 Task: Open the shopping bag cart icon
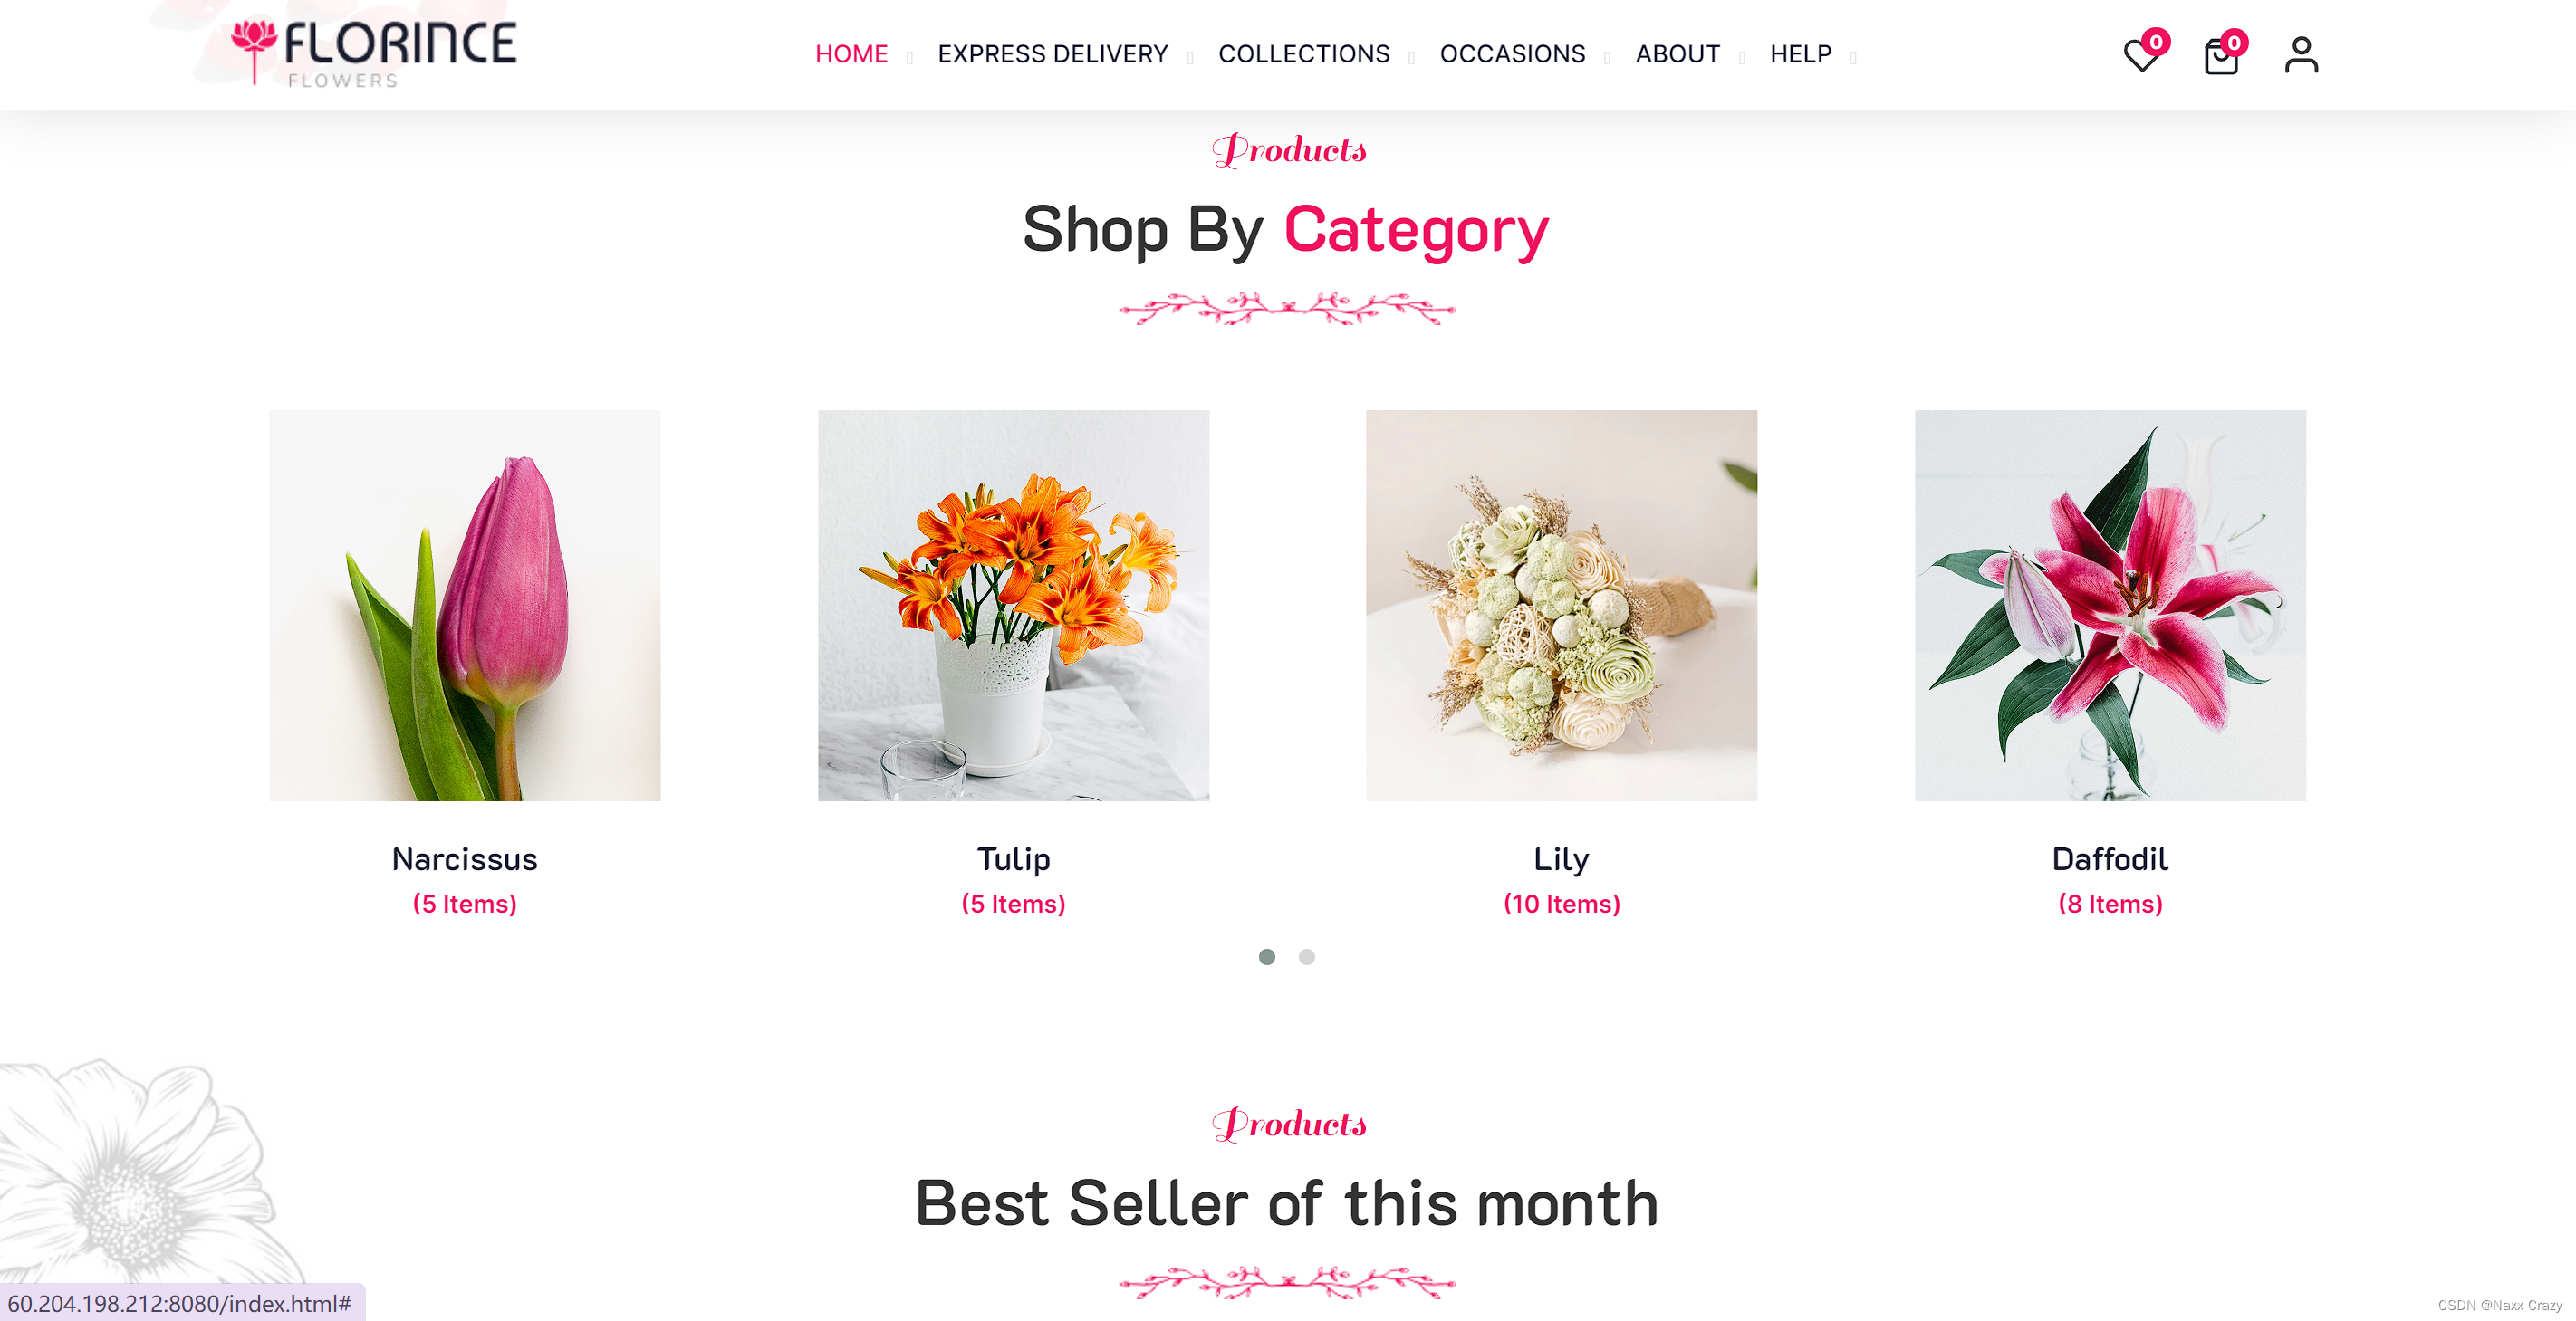click(2222, 54)
